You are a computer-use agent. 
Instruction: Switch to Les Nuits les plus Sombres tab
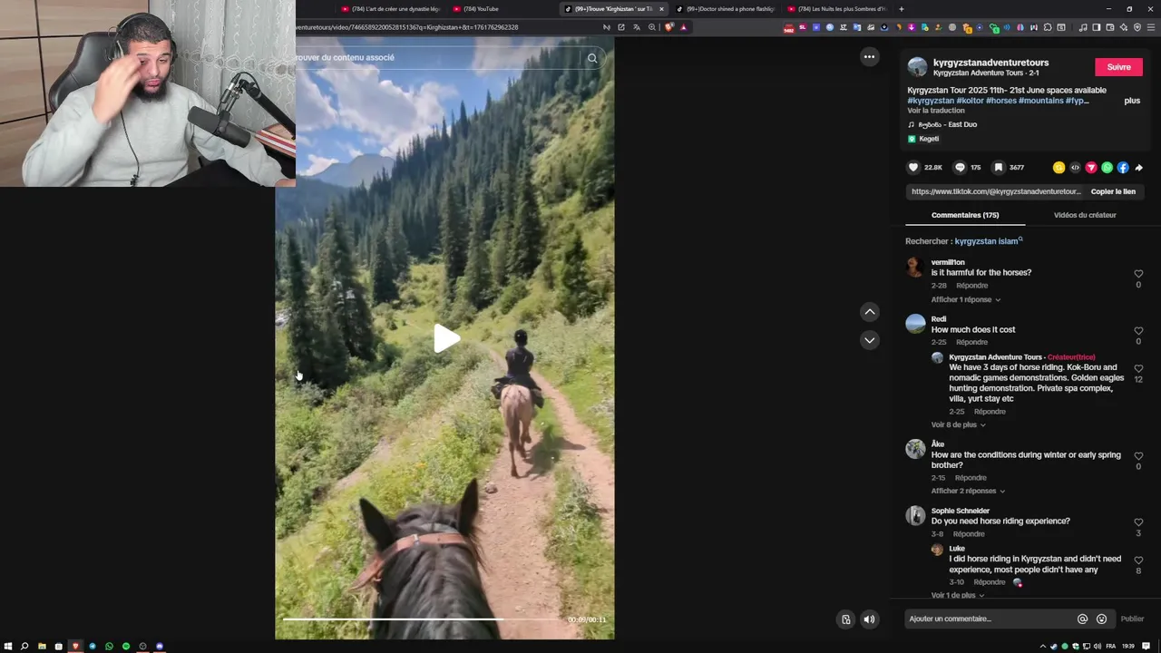click(836, 9)
